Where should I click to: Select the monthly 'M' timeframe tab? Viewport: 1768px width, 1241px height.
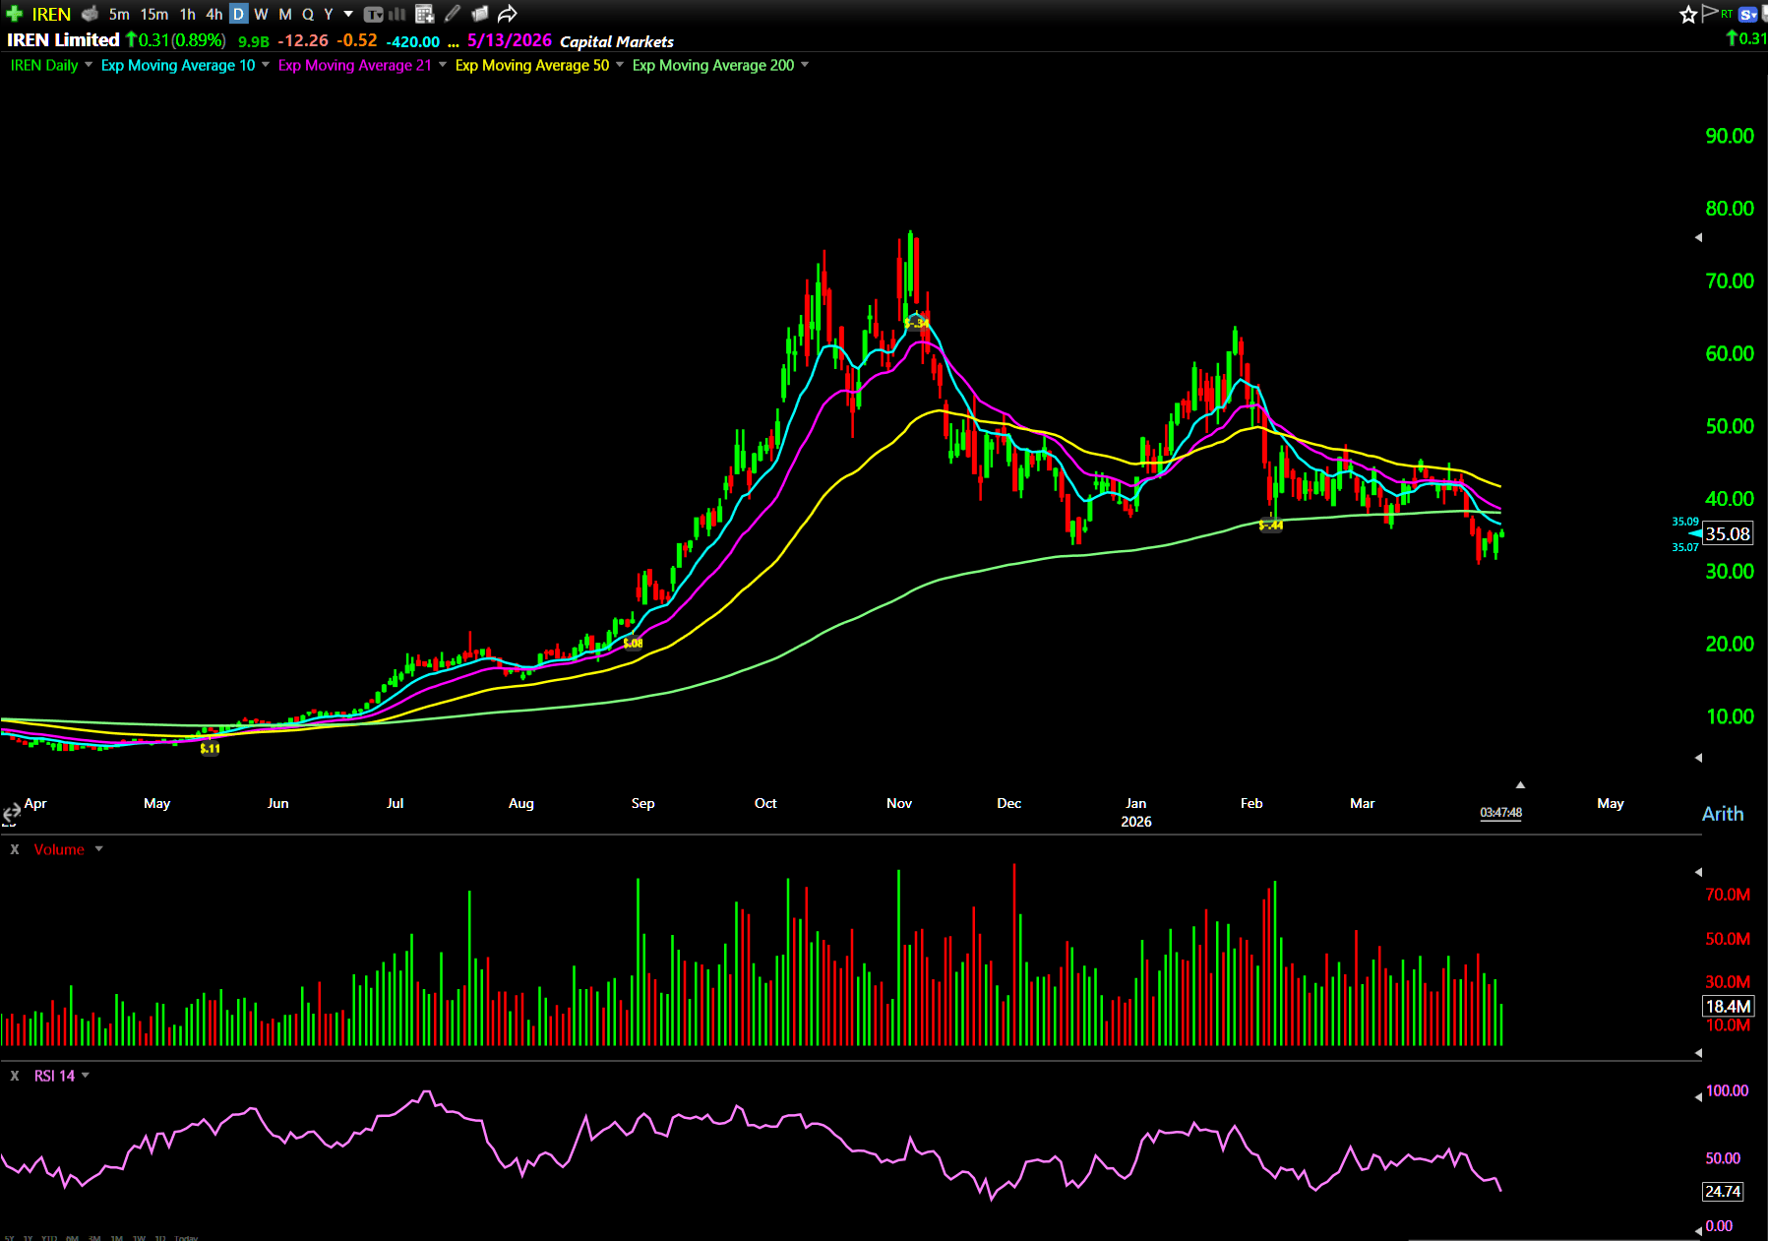click(284, 14)
